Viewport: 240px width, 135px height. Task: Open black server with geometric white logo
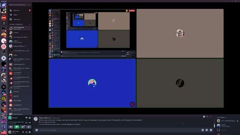pyautogui.click(x=4, y=87)
